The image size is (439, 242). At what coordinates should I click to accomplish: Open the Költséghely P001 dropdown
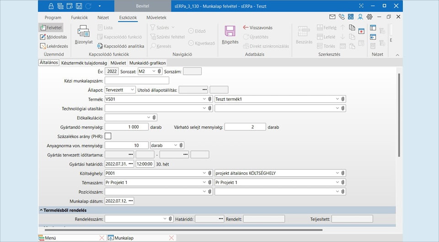point(204,173)
